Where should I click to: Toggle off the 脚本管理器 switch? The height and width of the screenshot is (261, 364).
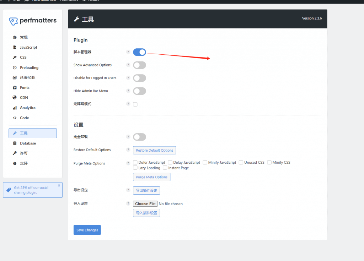(x=139, y=52)
